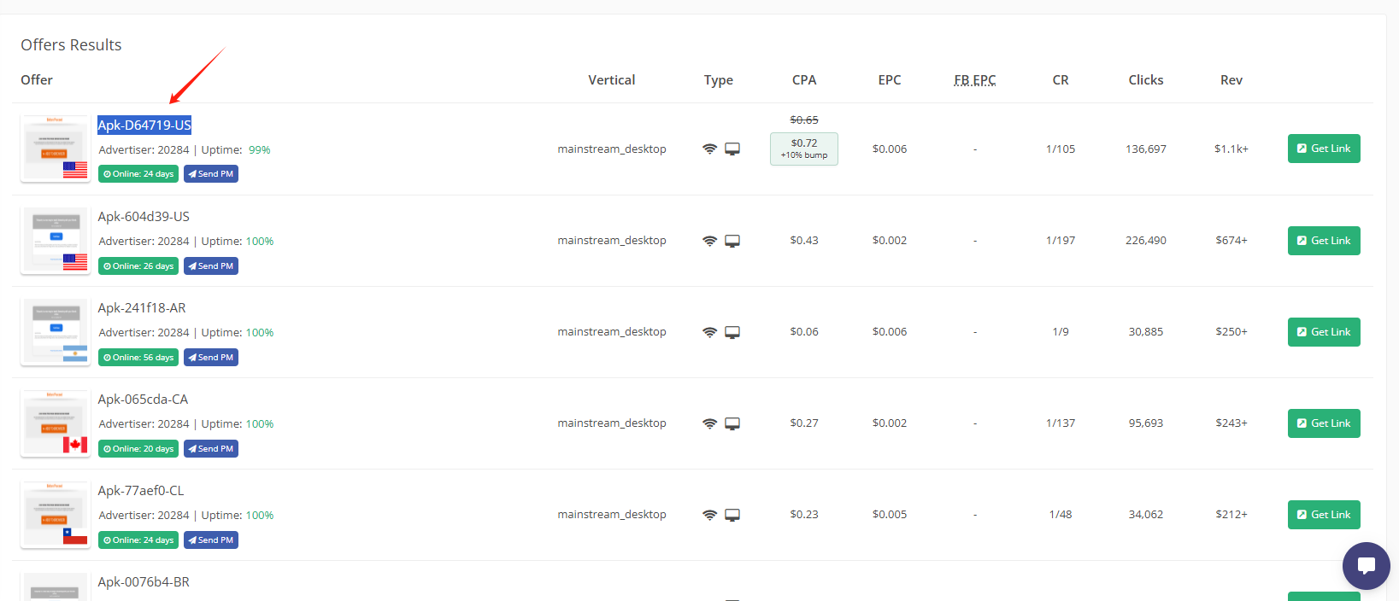Viewport: 1399px width, 601px height.
Task: Click the wifi icon for Apk-77aef0-CL
Action: pos(709,515)
